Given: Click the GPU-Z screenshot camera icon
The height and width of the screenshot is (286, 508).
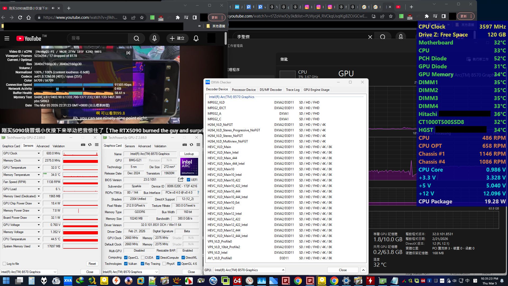Looking at the screenshot, I should [185, 145].
